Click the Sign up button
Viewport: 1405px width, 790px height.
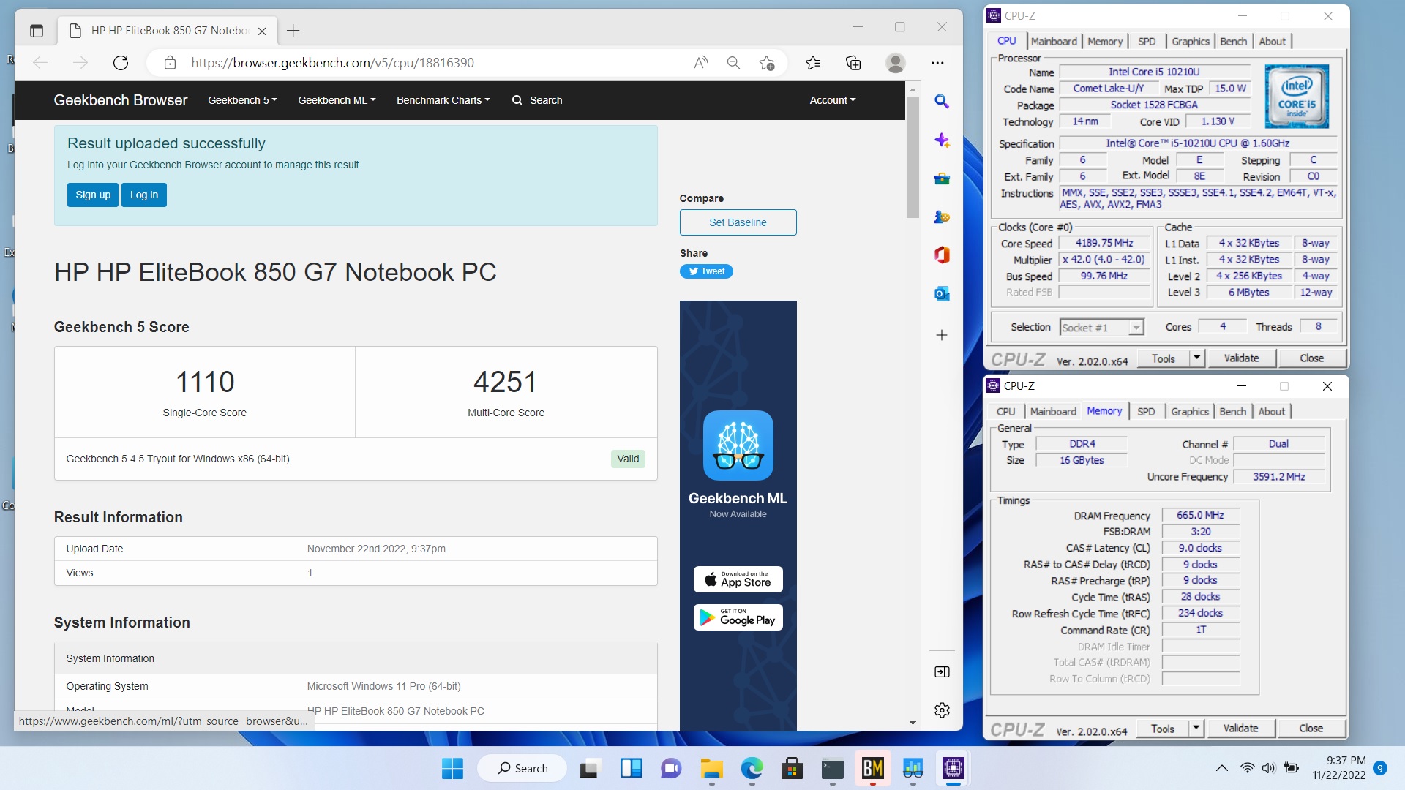(x=93, y=195)
